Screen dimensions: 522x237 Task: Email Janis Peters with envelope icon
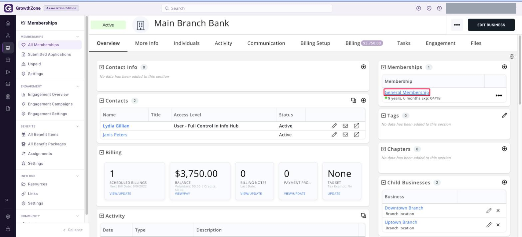point(345,134)
